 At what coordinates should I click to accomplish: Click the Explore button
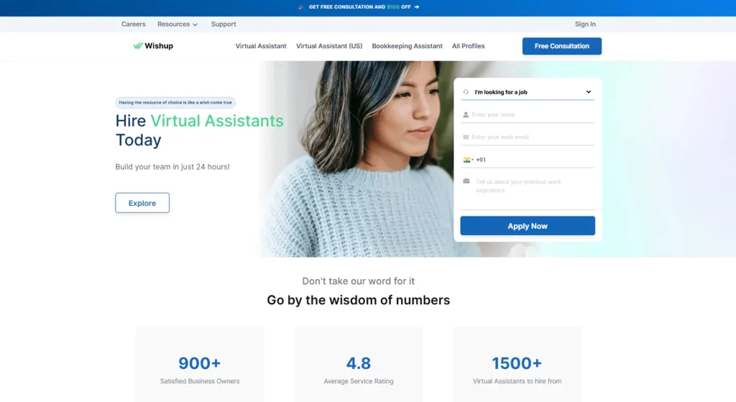(142, 203)
